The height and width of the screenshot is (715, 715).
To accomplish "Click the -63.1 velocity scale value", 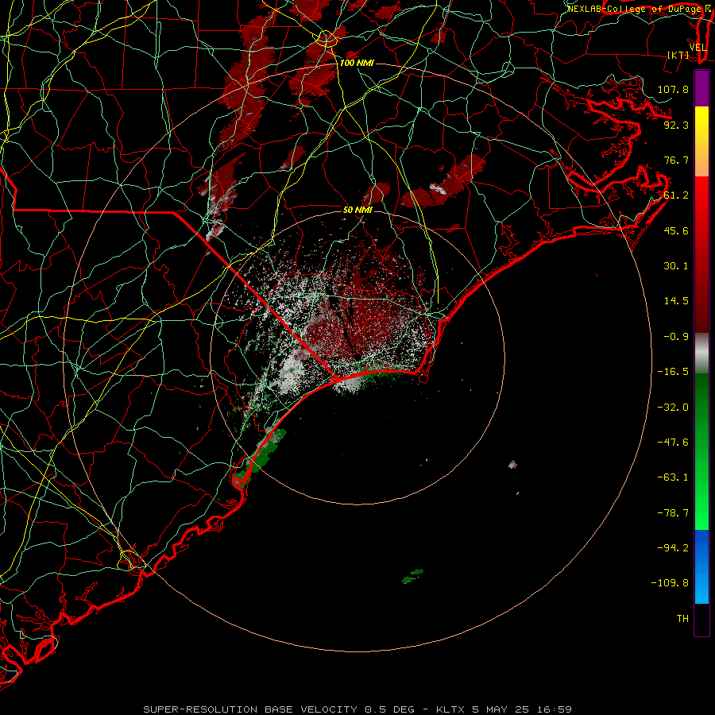I will [673, 477].
